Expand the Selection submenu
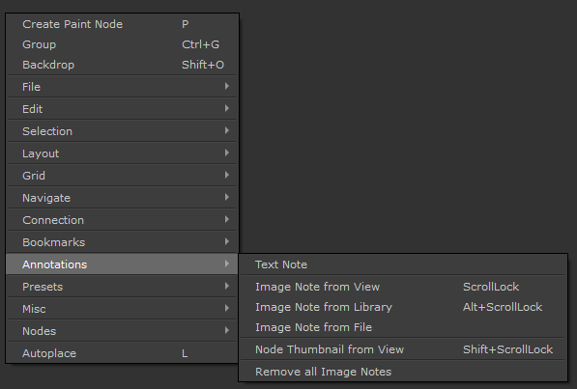 pyautogui.click(x=122, y=131)
